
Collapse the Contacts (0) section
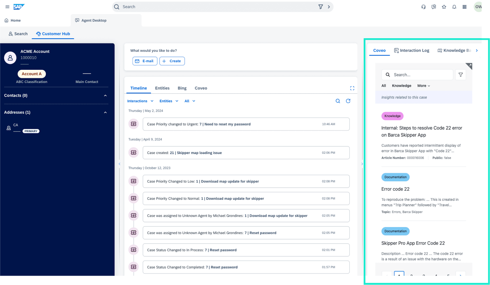(x=105, y=96)
